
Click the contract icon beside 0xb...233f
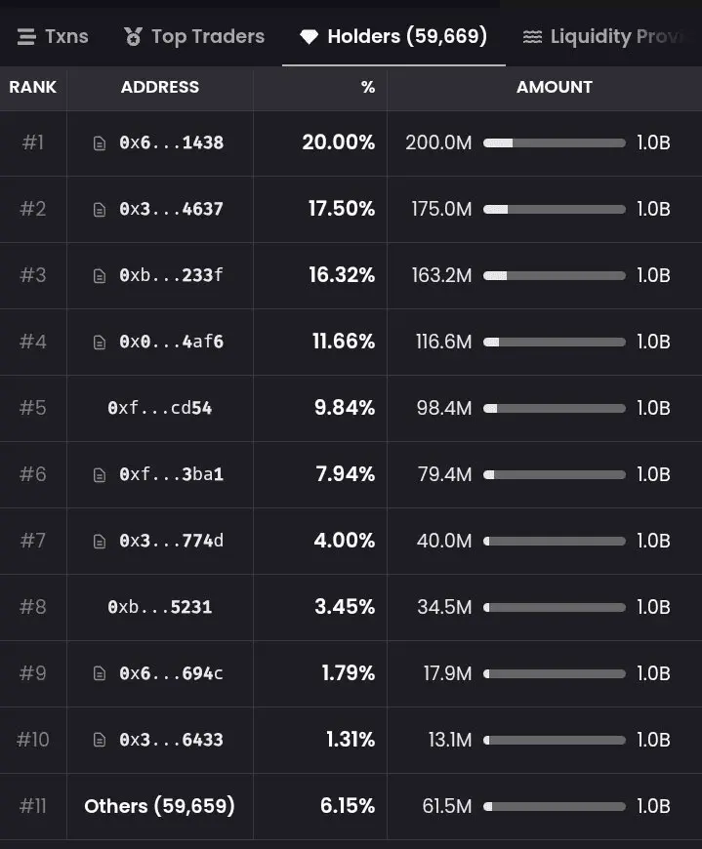coord(100,276)
